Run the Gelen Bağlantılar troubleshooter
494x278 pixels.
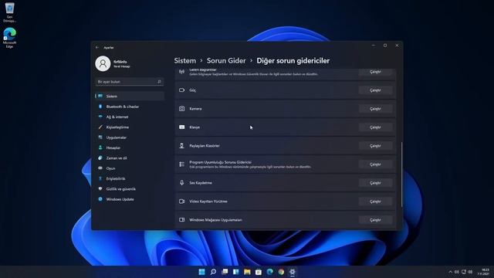click(375, 72)
